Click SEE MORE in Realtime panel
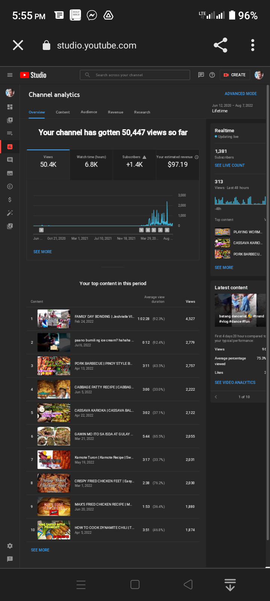 click(224, 267)
